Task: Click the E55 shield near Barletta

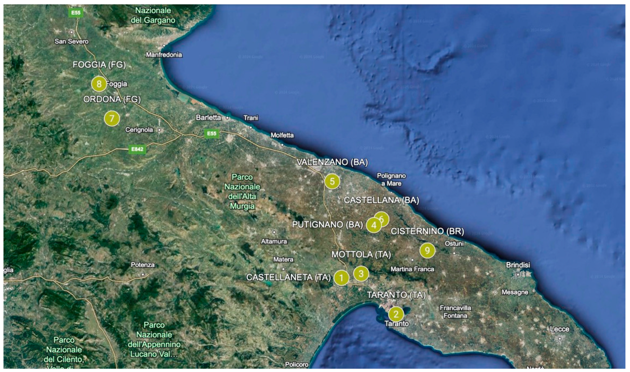Action: (211, 133)
